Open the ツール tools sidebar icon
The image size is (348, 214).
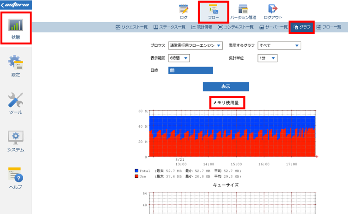click(16, 103)
